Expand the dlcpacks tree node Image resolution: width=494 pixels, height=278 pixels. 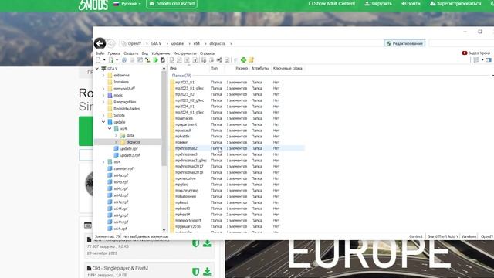coord(116,142)
